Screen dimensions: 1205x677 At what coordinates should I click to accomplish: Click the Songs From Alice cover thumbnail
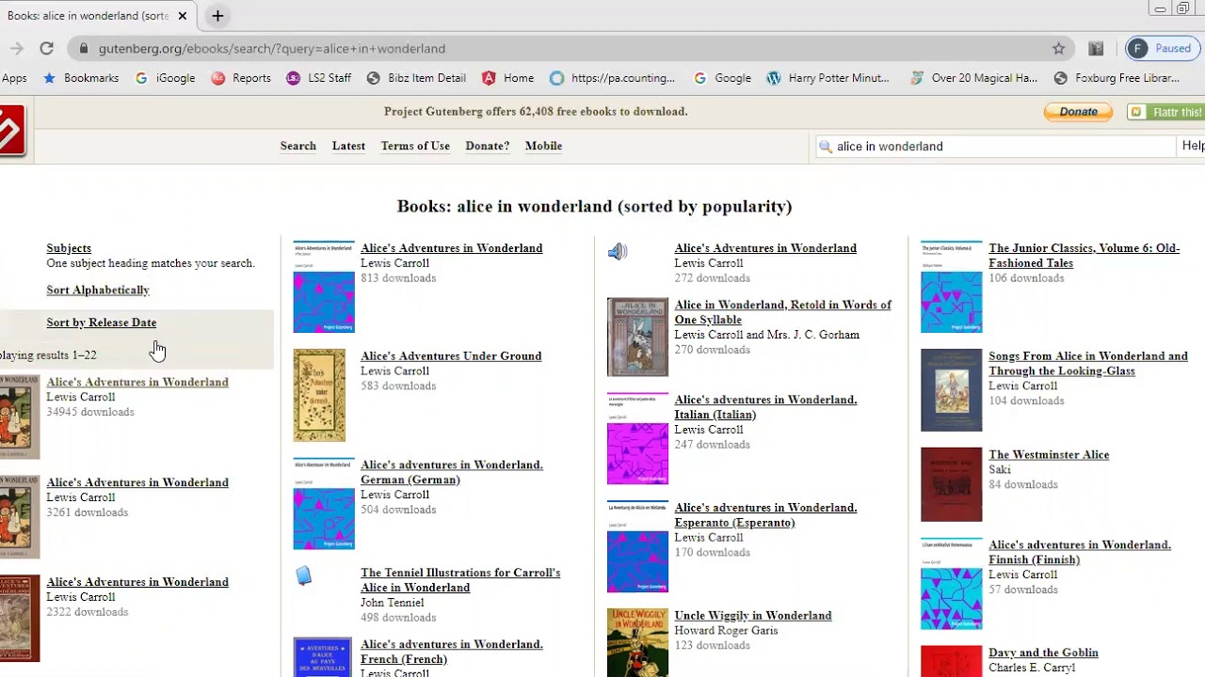(x=951, y=390)
